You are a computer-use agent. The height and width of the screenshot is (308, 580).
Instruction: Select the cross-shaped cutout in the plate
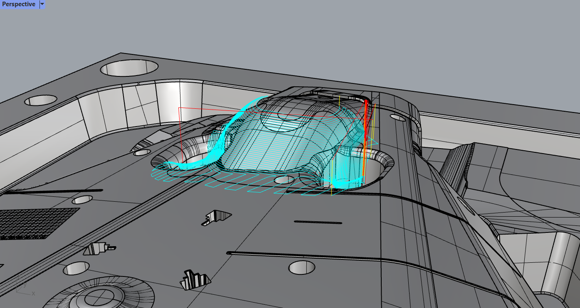[x=216, y=218]
